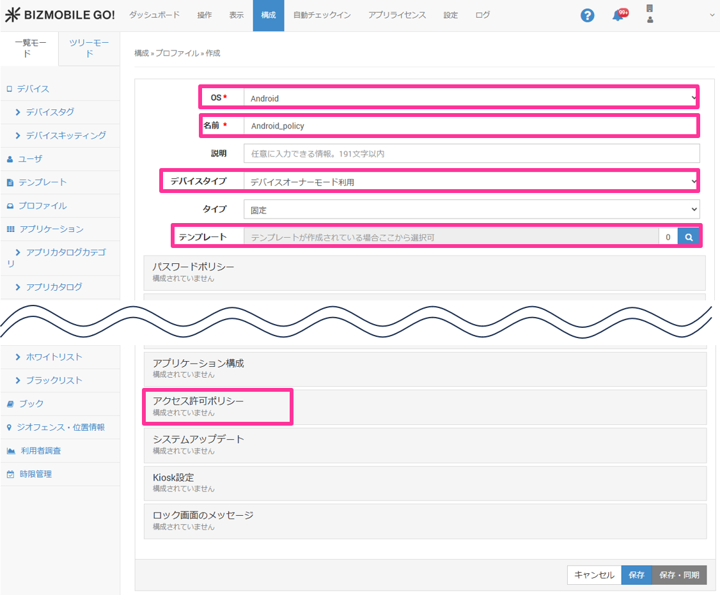
Task: Click the description input field
Action: click(x=471, y=153)
